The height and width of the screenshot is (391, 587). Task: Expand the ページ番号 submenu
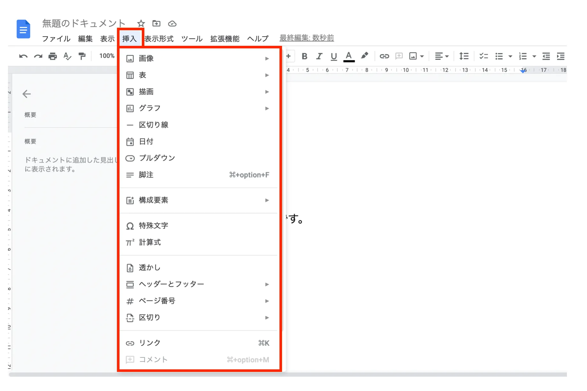coord(198,301)
